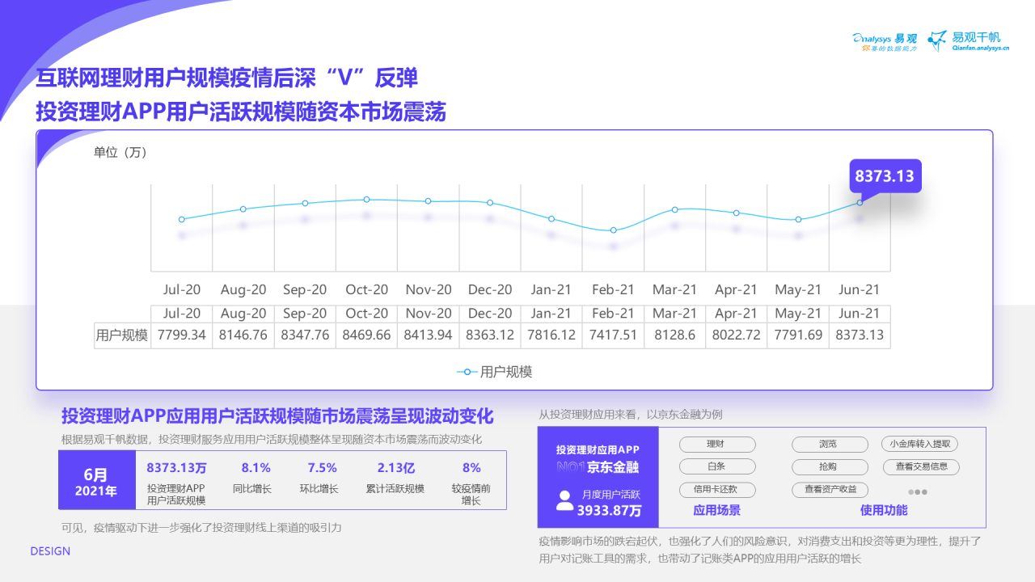Click the 使用功能 label
Viewport: 1035px width, 582px height.
(883, 511)
